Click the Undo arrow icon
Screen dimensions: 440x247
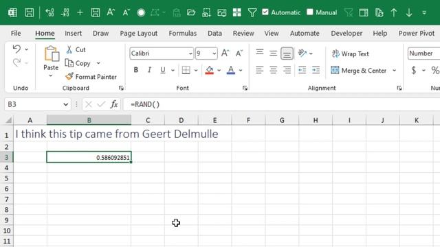coord(16,49)
